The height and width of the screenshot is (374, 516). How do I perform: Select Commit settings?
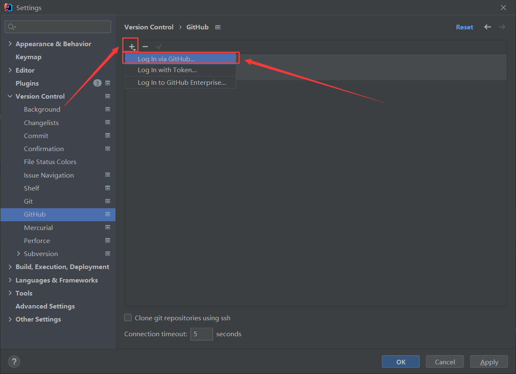click(x=36, y=136)
